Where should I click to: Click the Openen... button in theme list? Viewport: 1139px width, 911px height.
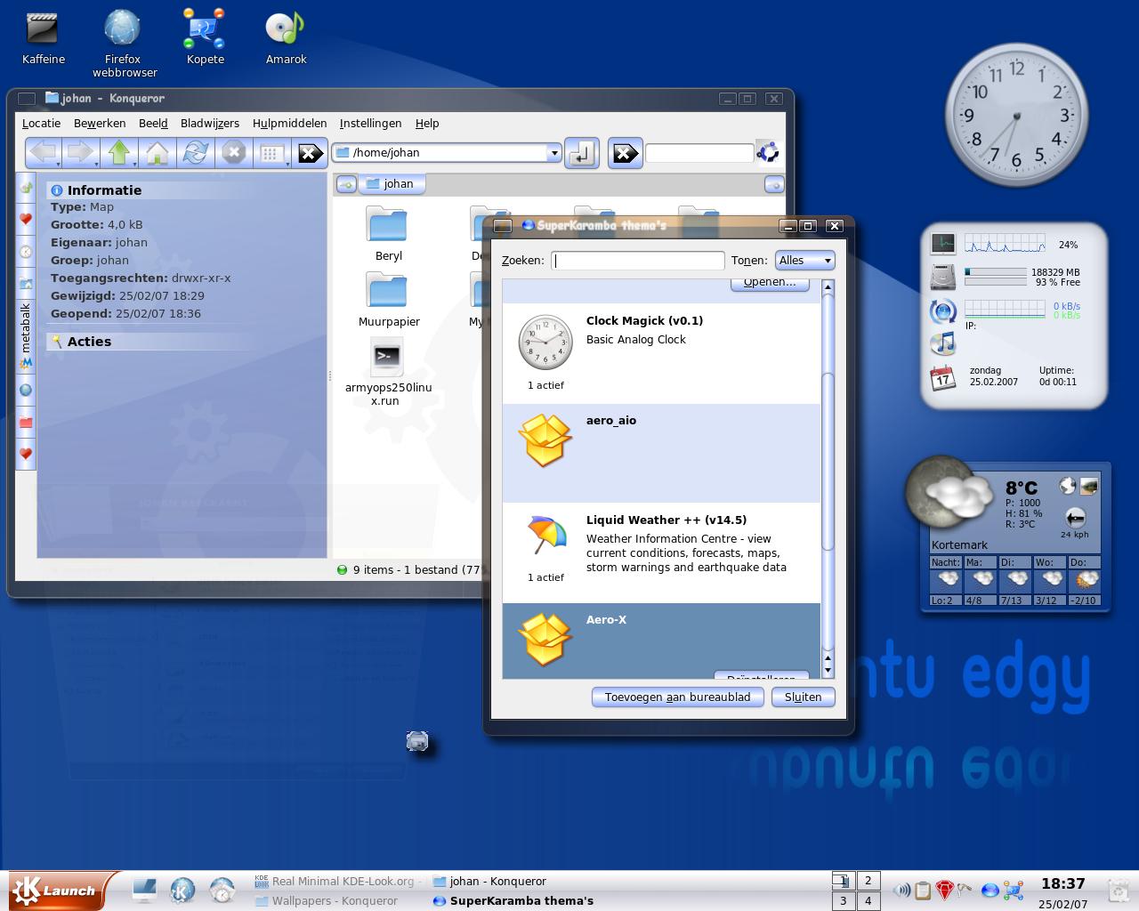point(770,284)
